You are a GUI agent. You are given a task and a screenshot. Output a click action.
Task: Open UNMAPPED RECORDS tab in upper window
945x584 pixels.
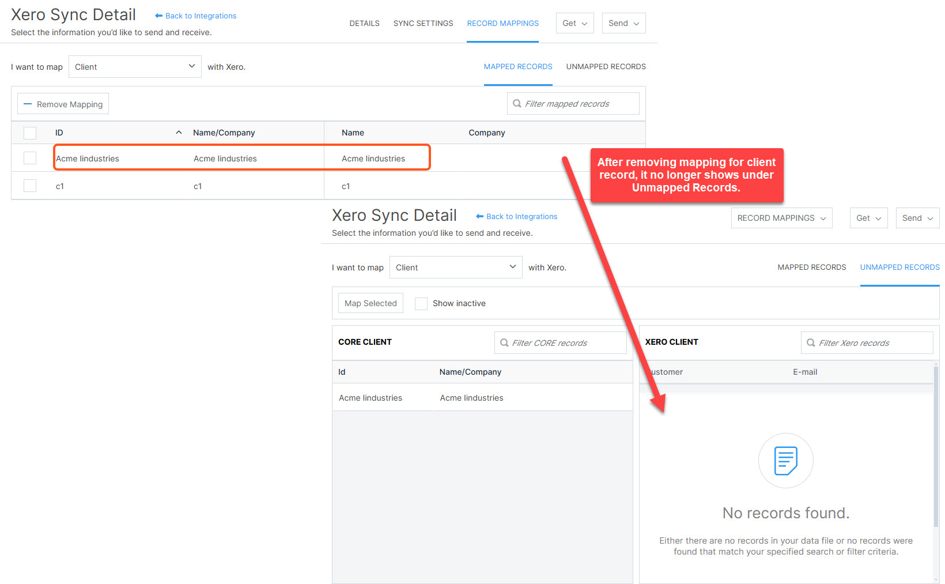[606, 67]
